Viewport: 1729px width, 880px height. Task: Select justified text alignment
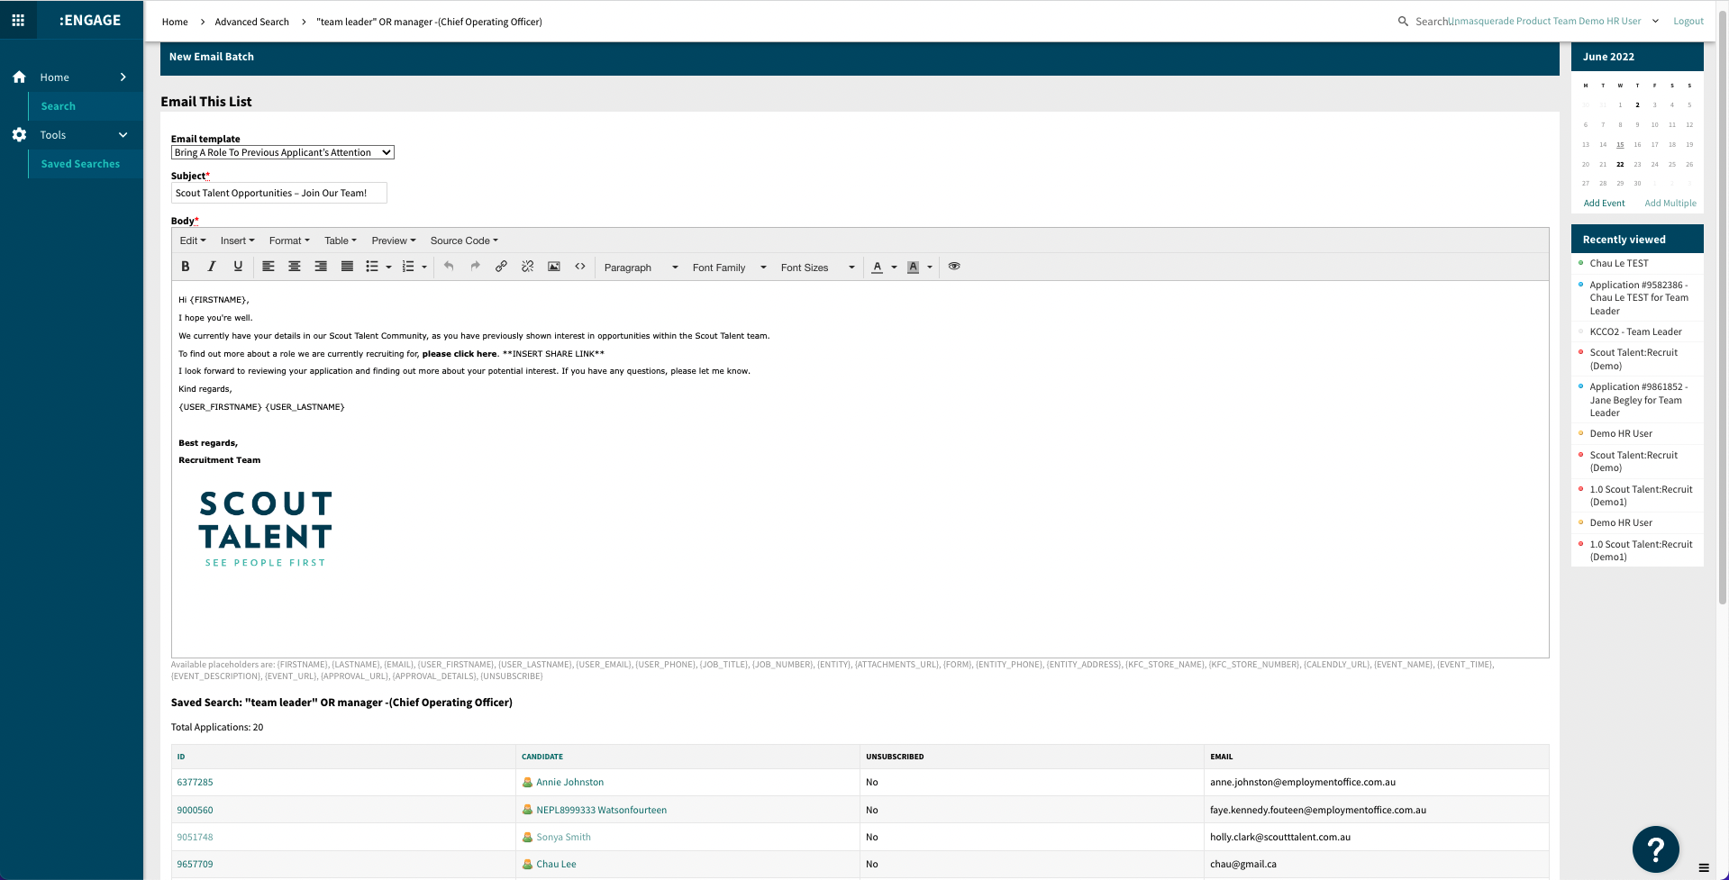[347, 267]
